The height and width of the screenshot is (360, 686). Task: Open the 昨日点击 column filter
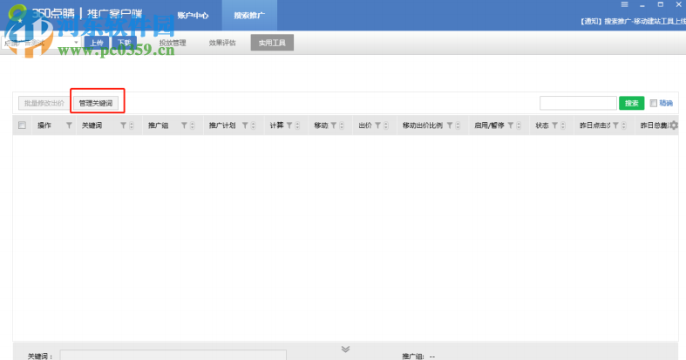click(615, 126)
